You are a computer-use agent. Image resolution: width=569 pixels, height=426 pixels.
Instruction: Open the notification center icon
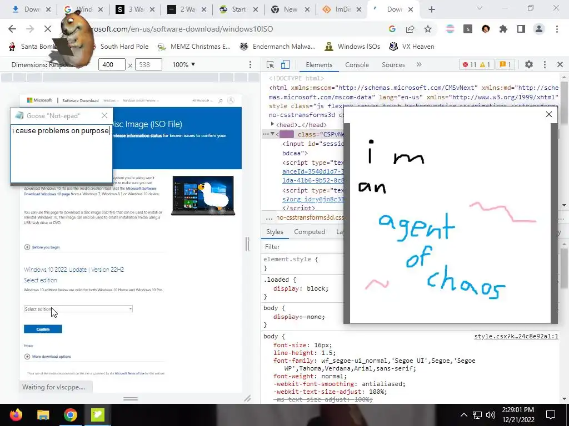(551, 415)
